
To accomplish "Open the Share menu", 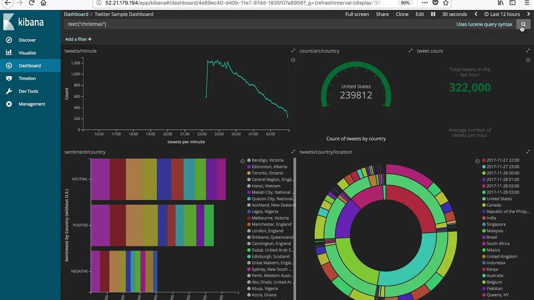I will click(382, 14).
